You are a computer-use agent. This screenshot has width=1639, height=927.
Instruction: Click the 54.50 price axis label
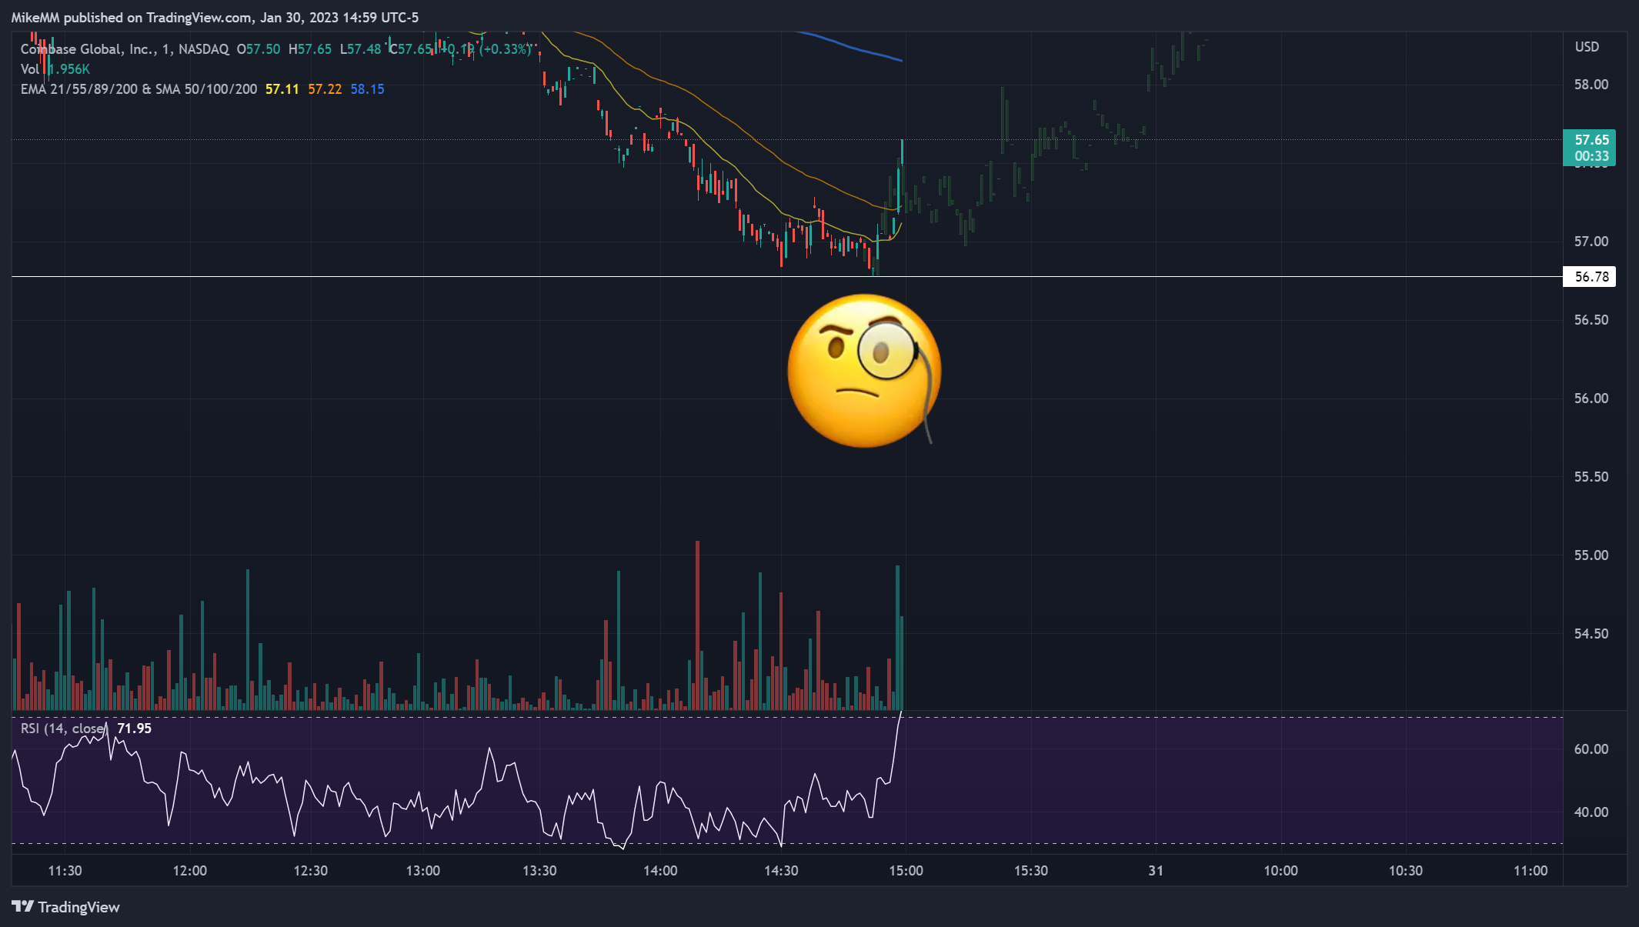tap(1591, 634)
